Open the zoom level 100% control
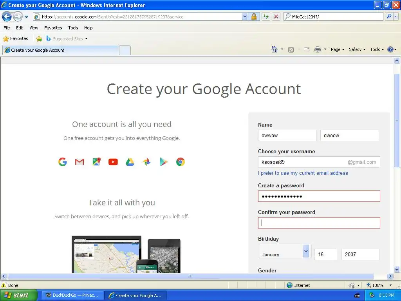Image resolution: width=401 pixels, height=301 pixels. 379,285
